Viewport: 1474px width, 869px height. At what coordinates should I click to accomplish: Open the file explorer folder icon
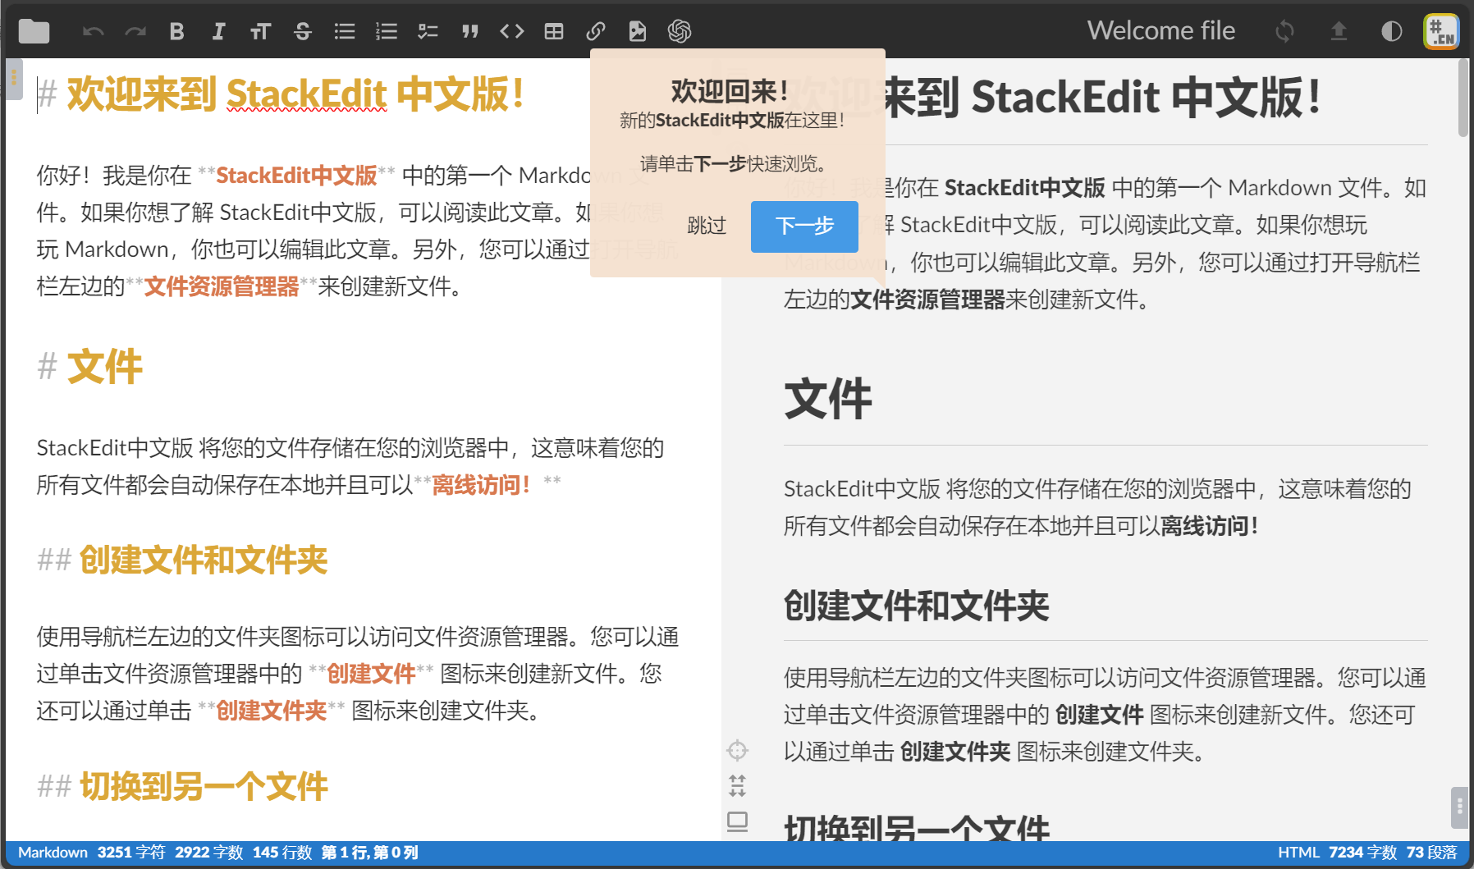[34, 31]
